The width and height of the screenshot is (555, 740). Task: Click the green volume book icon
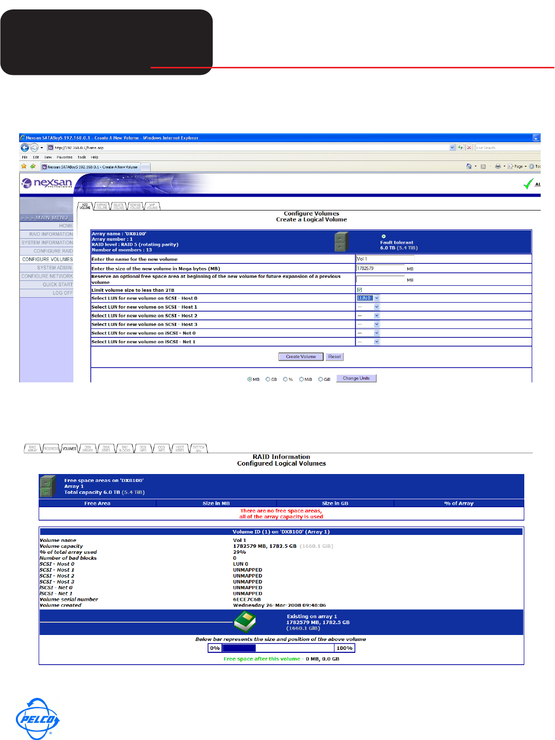(x=245, y=622)
